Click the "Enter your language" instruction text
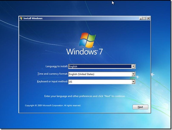The width and height of the screenshot is (172, 130). [x=85, y=96]
